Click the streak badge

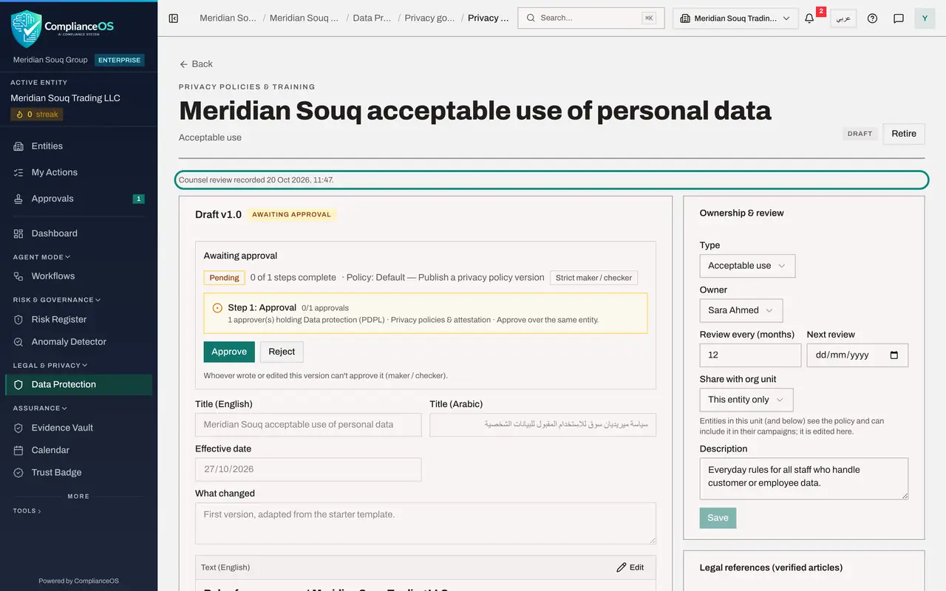[37, 115]
